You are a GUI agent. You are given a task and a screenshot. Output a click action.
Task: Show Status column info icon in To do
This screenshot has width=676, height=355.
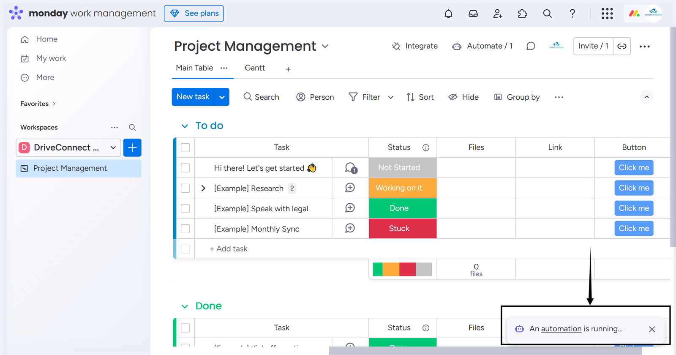[426, 147]
